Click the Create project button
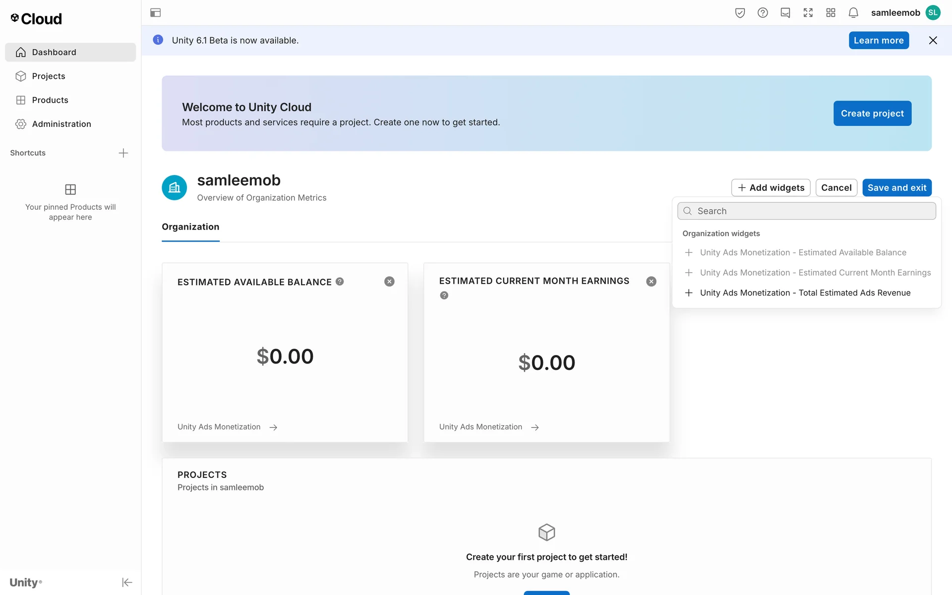The width and height of the screenshot is (952, 595). click(x=872, y=114)
